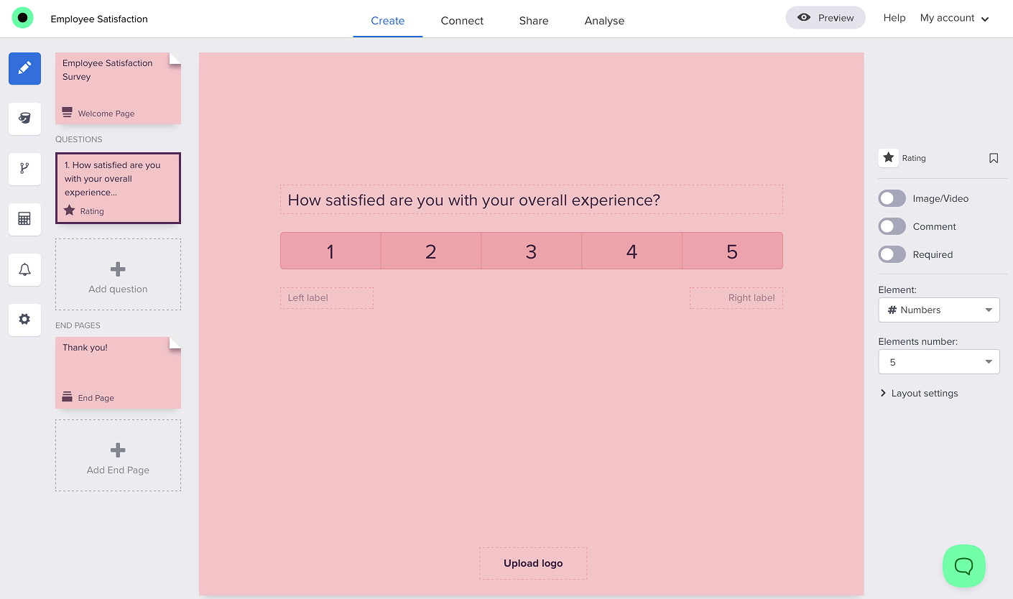This screenshot has width=1013, height=599.
Task: Open the branching logic icon
Action: (24, 169)
